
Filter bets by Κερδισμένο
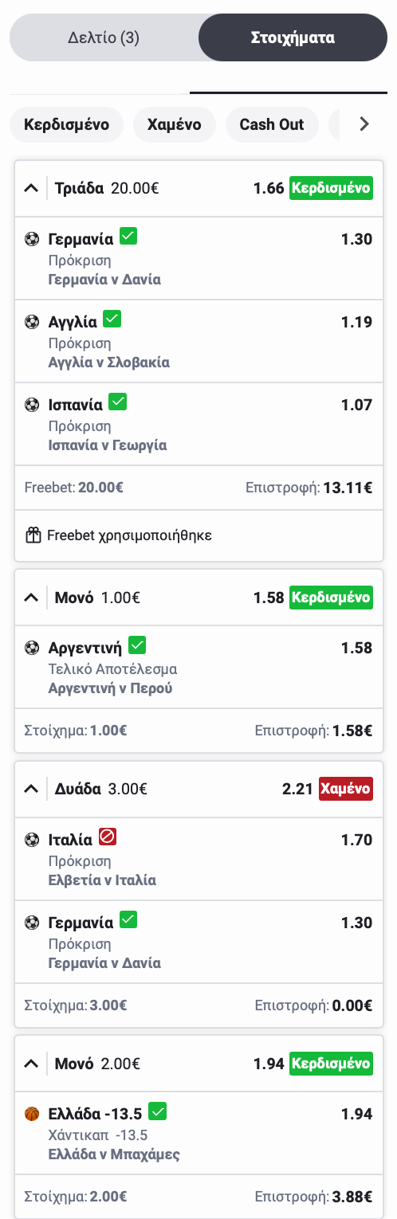coord(66,124)
